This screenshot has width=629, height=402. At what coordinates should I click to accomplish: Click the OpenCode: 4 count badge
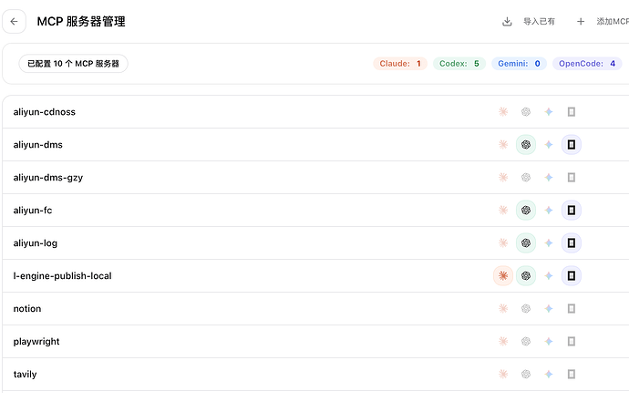pyautogui.click(x=587, y=64)
